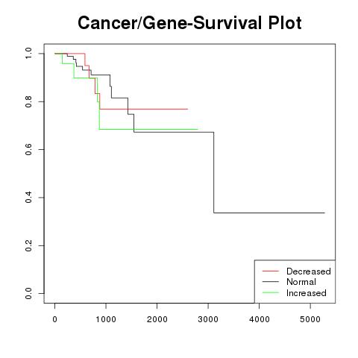Viewport: 358px width, 358px height.
Task: Click the 0.8 y-axis tick label
Action: (28, 101)
